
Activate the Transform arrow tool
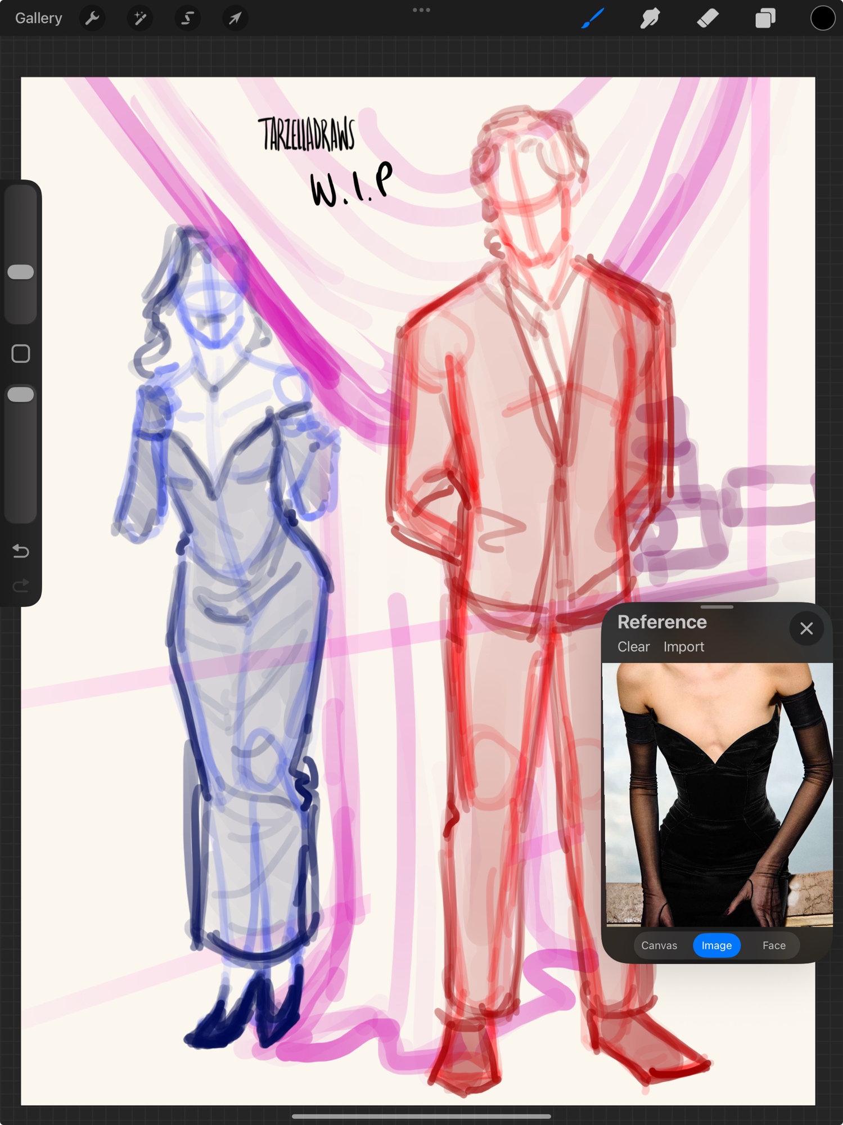click(235, 19)
